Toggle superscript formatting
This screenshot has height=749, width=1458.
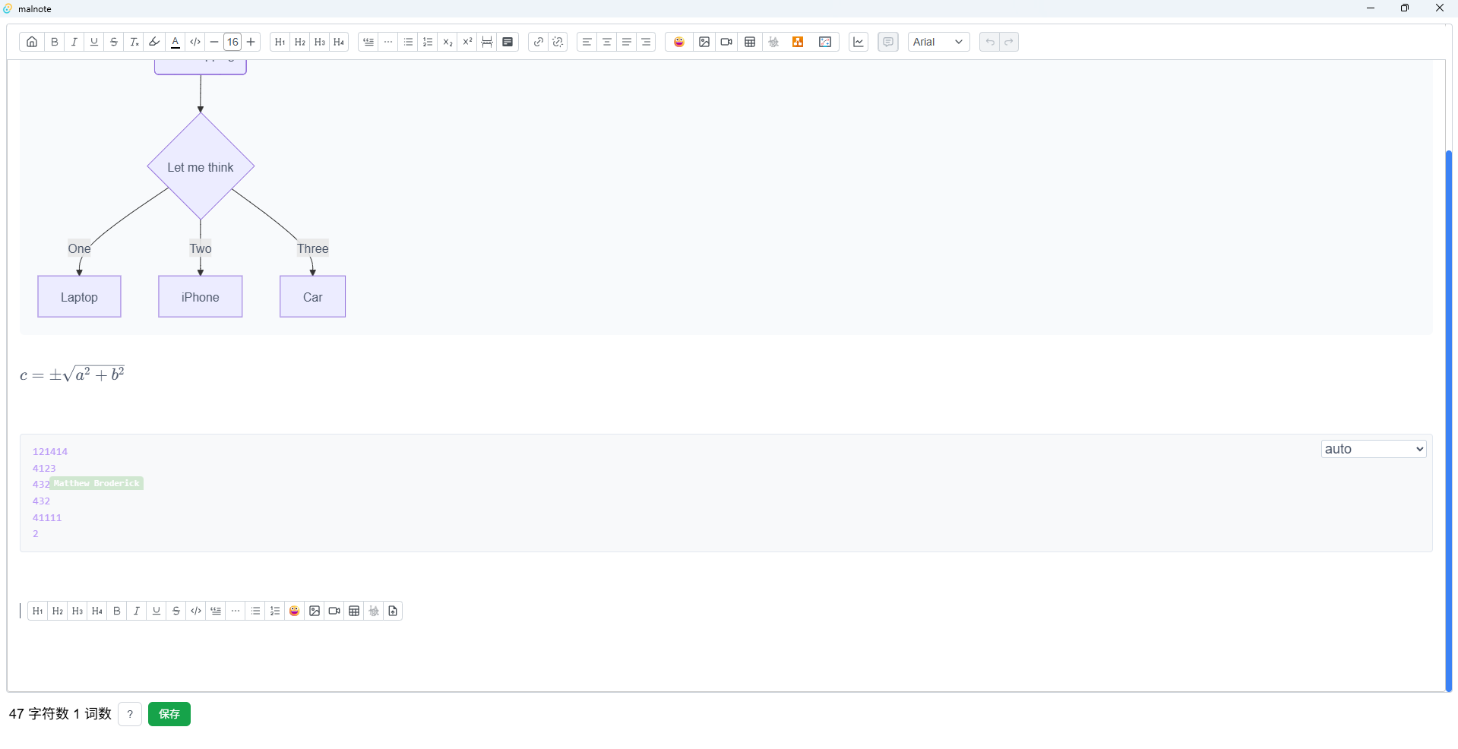tap(467, 42)
